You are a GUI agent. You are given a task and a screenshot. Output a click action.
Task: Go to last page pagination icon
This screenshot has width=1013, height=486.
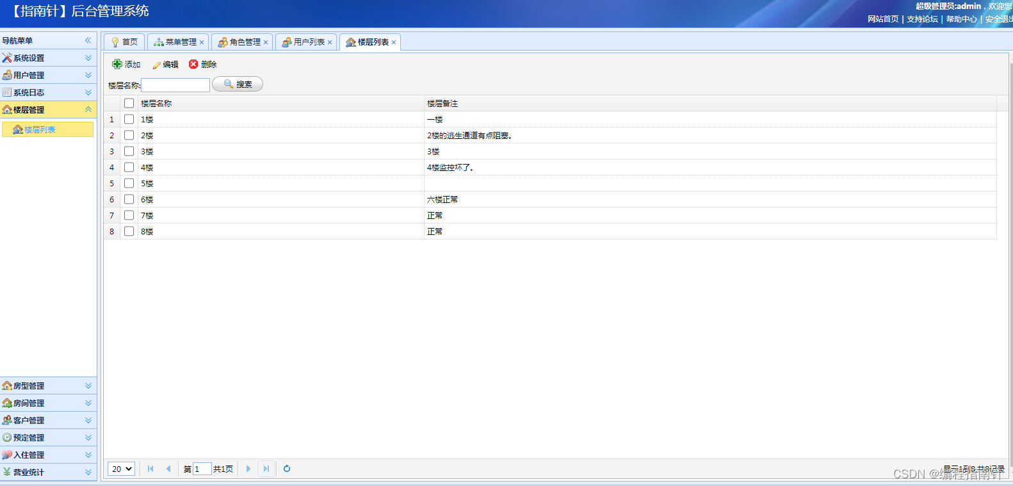tap(266, 469)
